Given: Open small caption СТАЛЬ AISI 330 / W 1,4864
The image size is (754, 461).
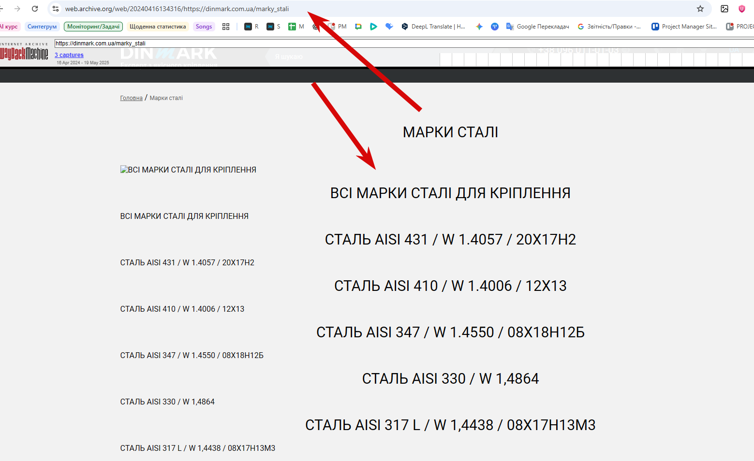Looking at the screenshot, I should click(167, 402).
